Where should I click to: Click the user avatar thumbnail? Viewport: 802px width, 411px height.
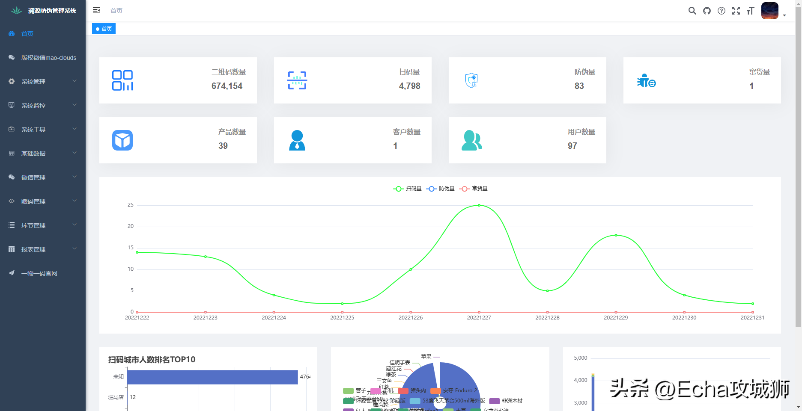(x=770, y=11)
